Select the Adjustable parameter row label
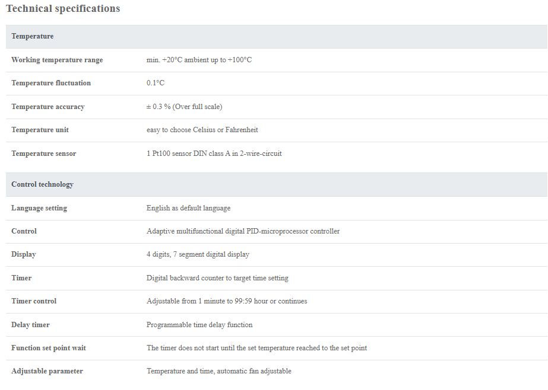The image size is (548, 390). coord(47,371)
